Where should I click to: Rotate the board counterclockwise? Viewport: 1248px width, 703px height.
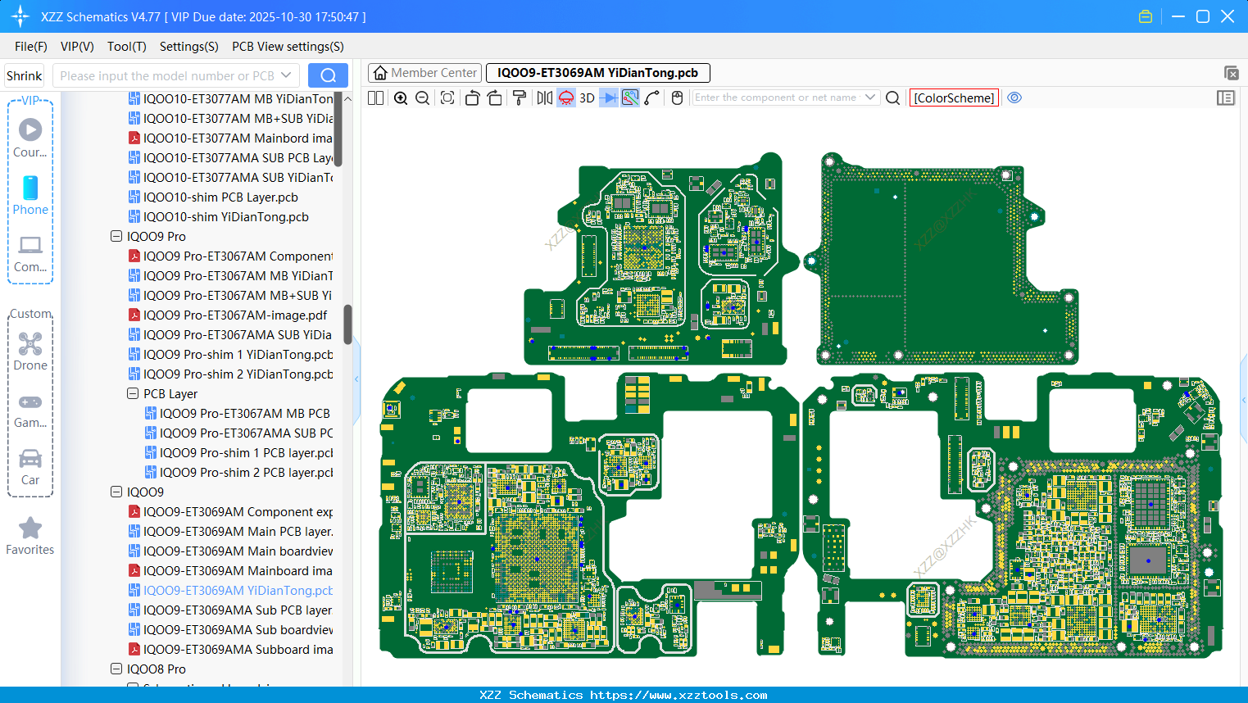472,98
